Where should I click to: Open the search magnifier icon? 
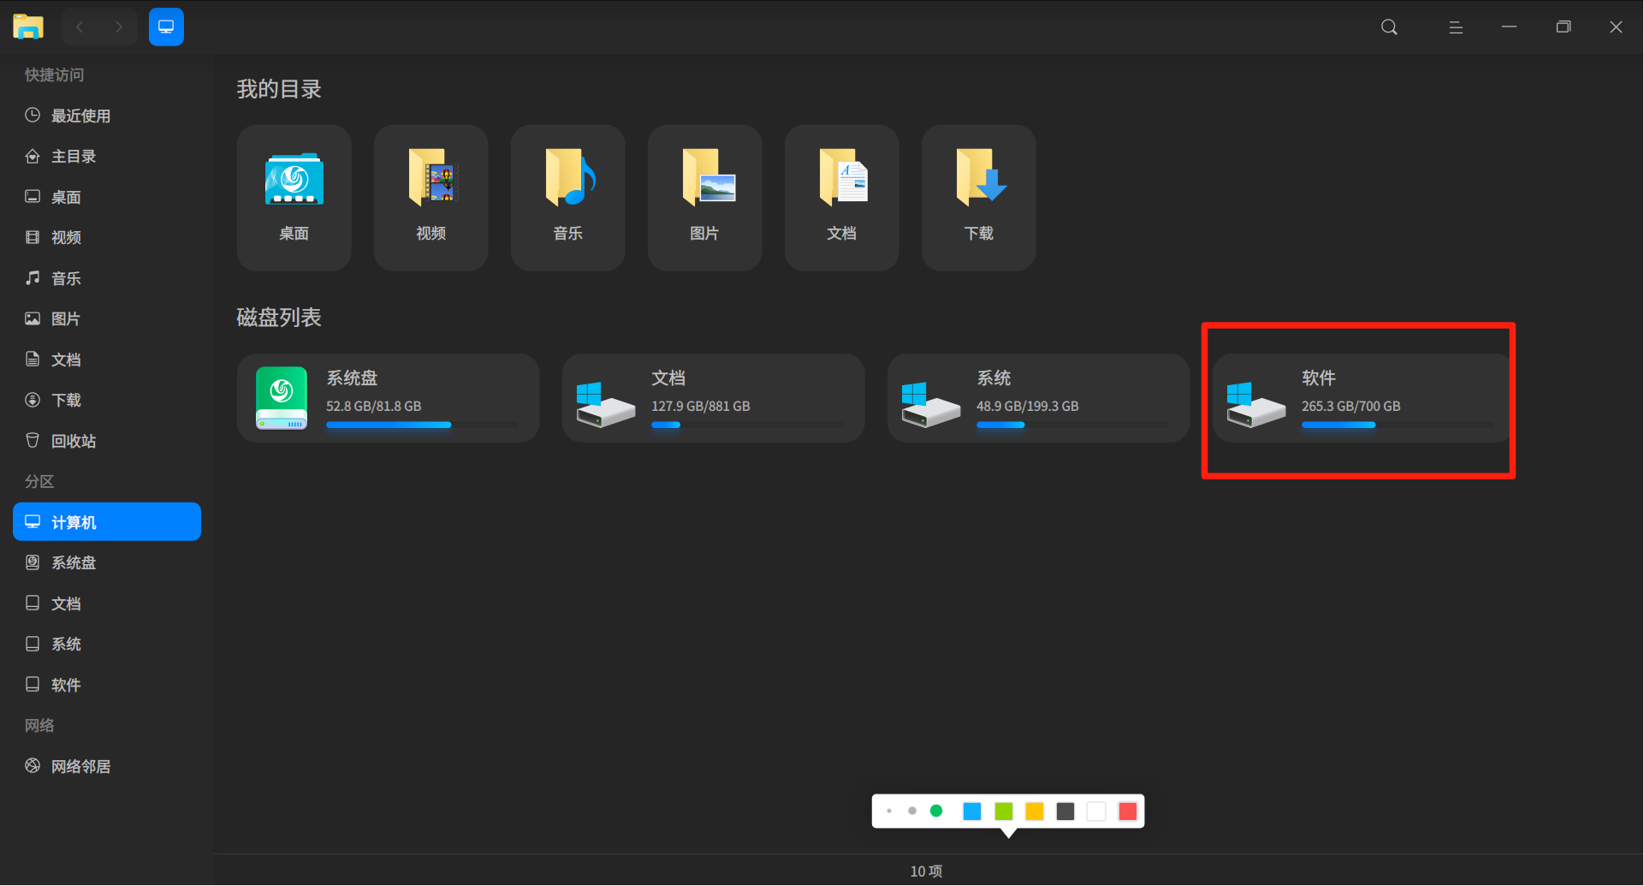[x=1389, y=27]
